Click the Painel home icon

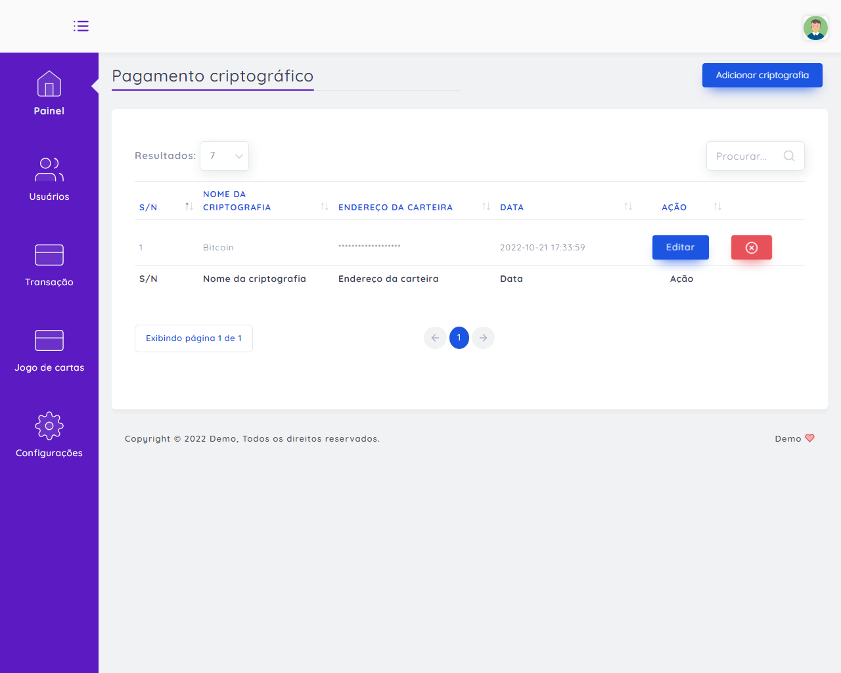49,84
